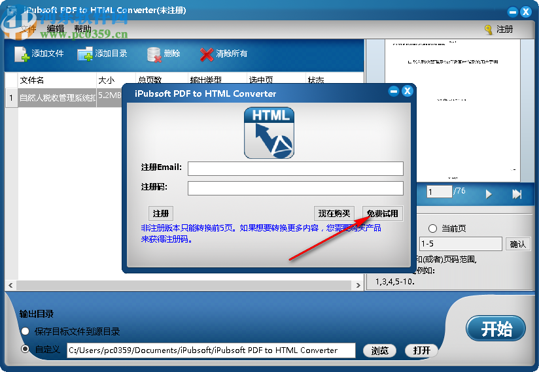
Task: Click the Clear All (清除所有) red X icon
Action: [x=207, y=54]
